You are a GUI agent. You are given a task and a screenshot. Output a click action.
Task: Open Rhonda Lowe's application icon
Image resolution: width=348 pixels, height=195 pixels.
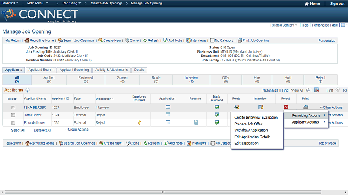point(168,122)
